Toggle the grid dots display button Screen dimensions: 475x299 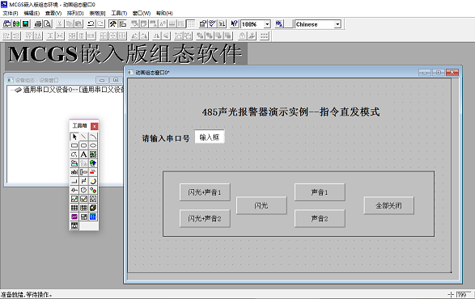(x=191, y=24)
